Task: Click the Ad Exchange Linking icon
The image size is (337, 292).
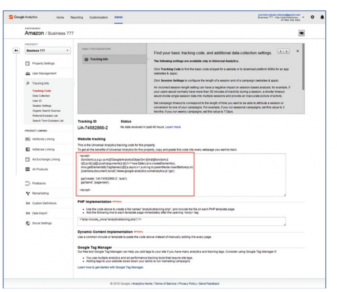Action: 28,160
